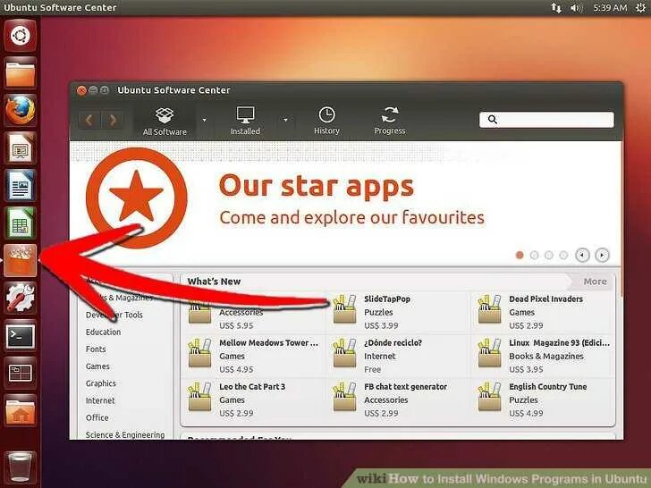Open system session gear menu
The image size is (651, 488).
coord(640,7)
